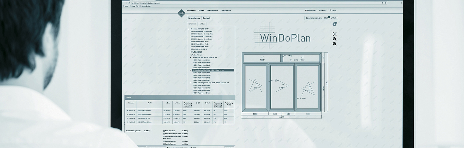The height and width of the screenshot is (148, 464).
Task: Click the Dokumentenrecherche button
Action: [x=314, y=18]
